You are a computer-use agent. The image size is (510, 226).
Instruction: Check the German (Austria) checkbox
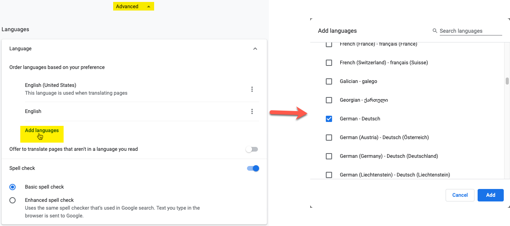coord(329,138)
